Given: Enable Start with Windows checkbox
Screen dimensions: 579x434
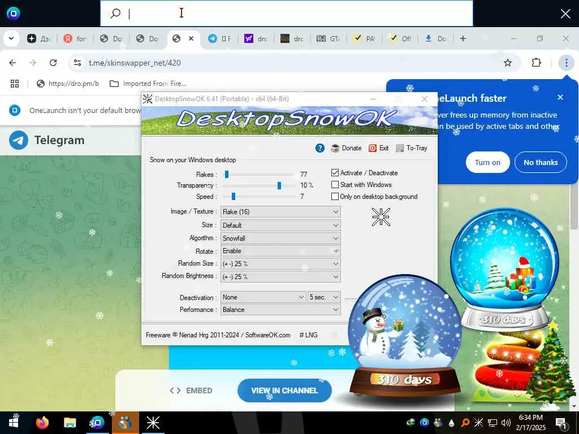Looking at the screenshot, I should pos(335,185).
